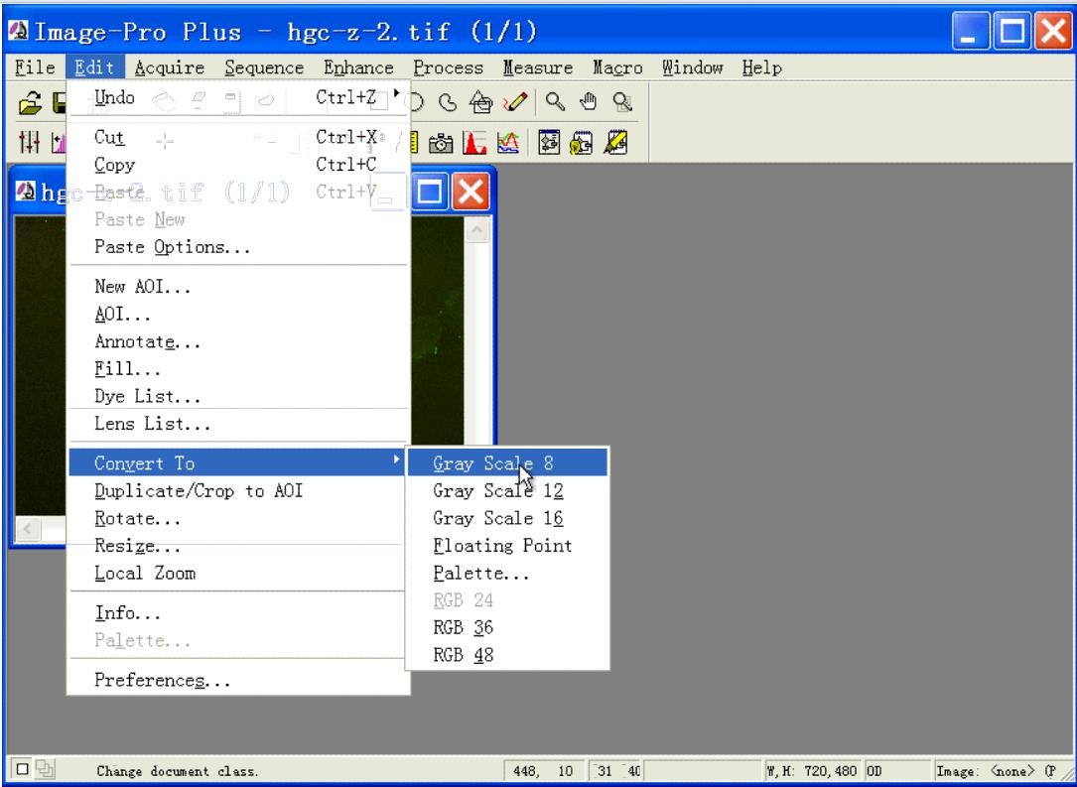This screenshot has width=1077, height=787.
Task: Choose Palette... in Convert To submenu
Action: [x=507, y=573]
